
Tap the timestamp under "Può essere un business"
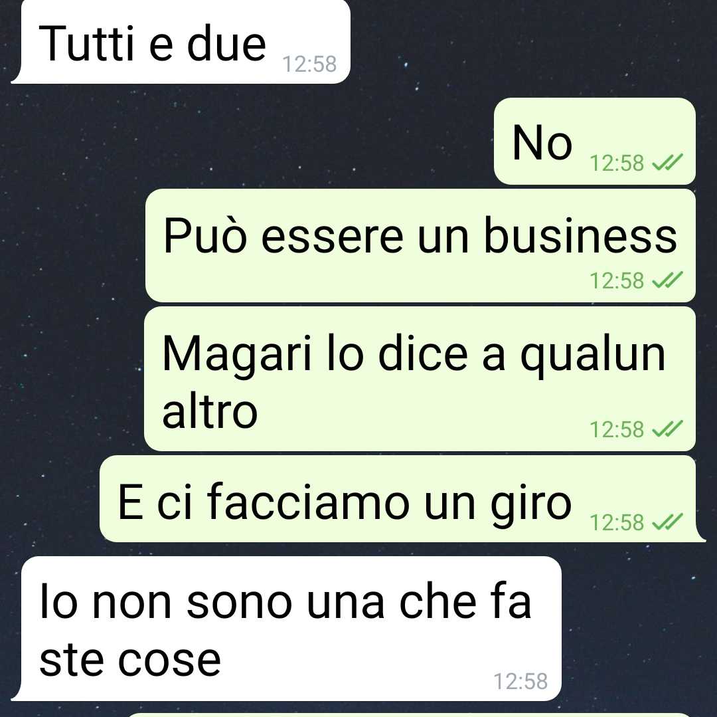pos(616,280)
